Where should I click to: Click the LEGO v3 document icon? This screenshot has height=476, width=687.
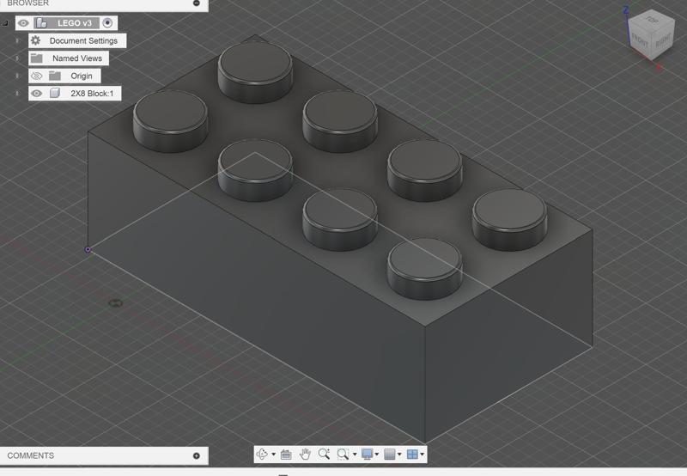(41, 23)
